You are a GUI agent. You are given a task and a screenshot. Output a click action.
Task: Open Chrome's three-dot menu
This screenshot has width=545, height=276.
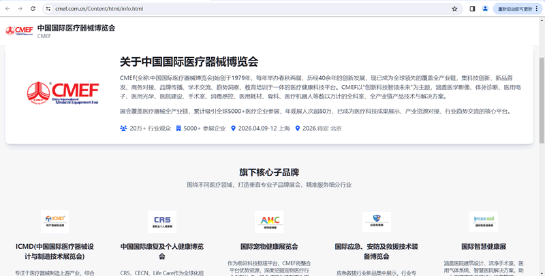click(x=537, y=9)
